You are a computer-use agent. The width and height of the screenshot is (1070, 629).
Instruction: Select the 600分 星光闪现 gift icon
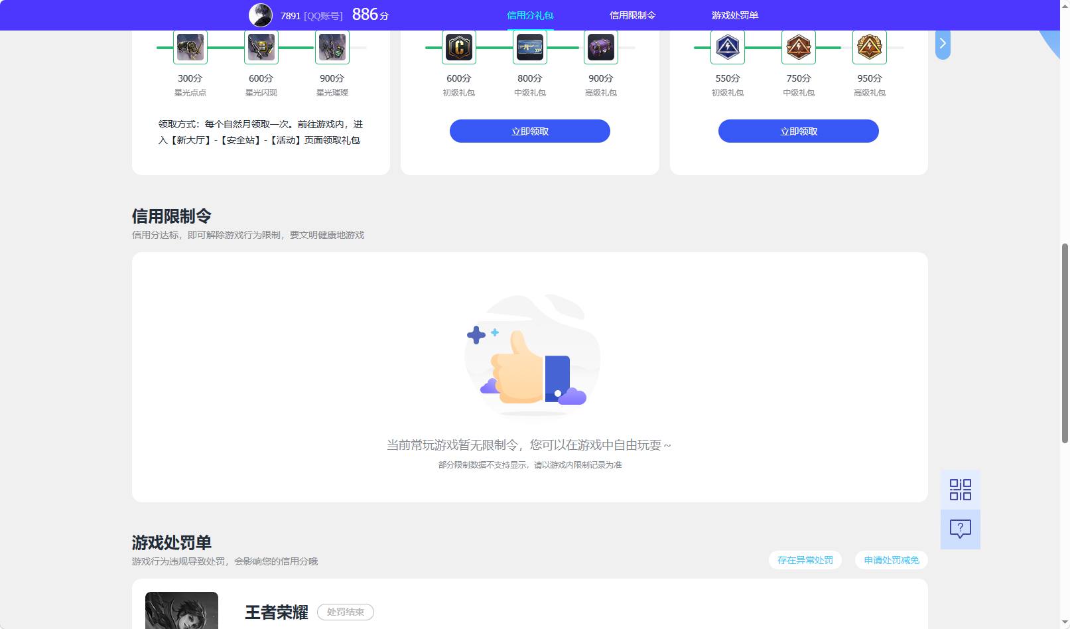(261, 46)
